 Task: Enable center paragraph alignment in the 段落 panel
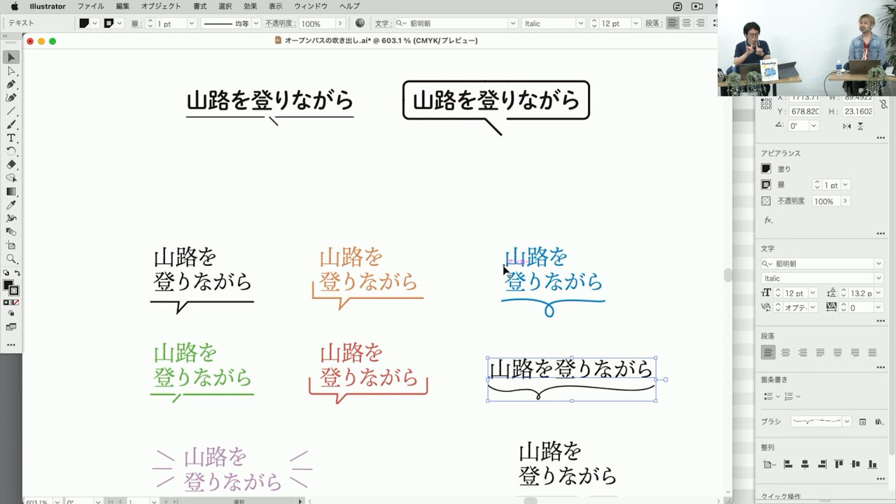[785, 353]
